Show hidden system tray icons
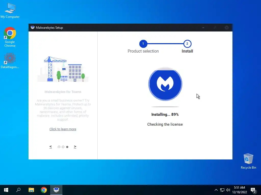The width and height of the screenshot is (261, 195). coord(216,190)
